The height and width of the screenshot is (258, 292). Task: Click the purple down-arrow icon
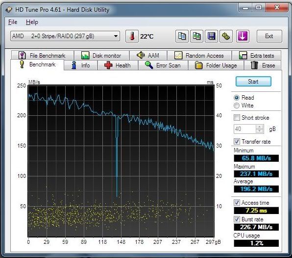(243, 36)
